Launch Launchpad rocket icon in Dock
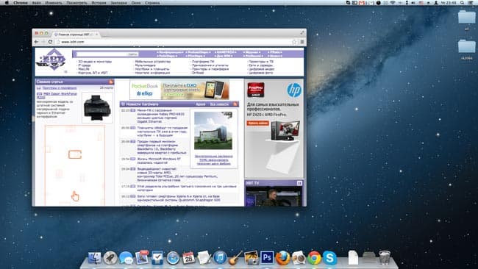Viewport: 478px width, 269px height. tap(110, 258)
